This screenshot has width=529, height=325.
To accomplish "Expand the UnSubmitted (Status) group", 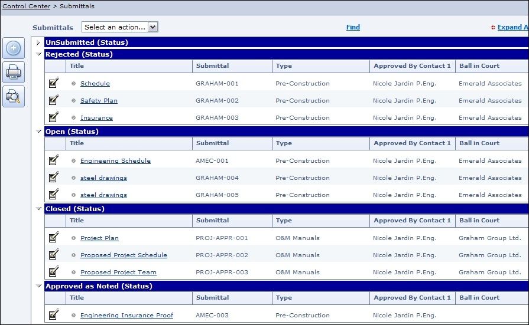I will [38, 43].
